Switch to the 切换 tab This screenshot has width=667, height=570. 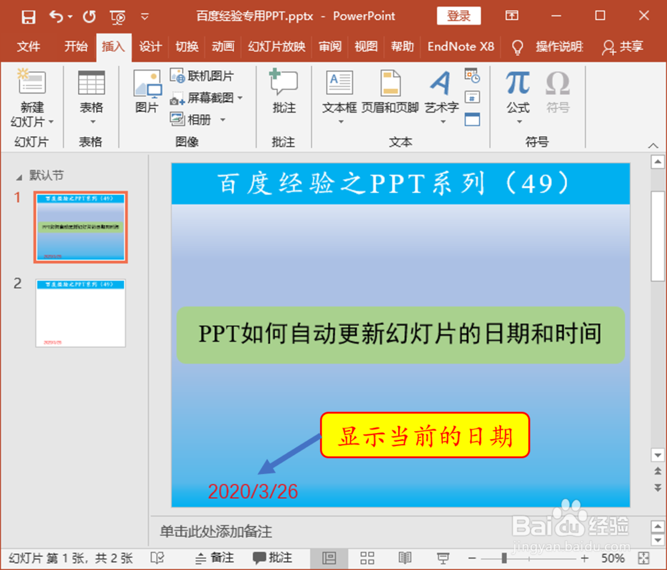[x=187, y=46]
